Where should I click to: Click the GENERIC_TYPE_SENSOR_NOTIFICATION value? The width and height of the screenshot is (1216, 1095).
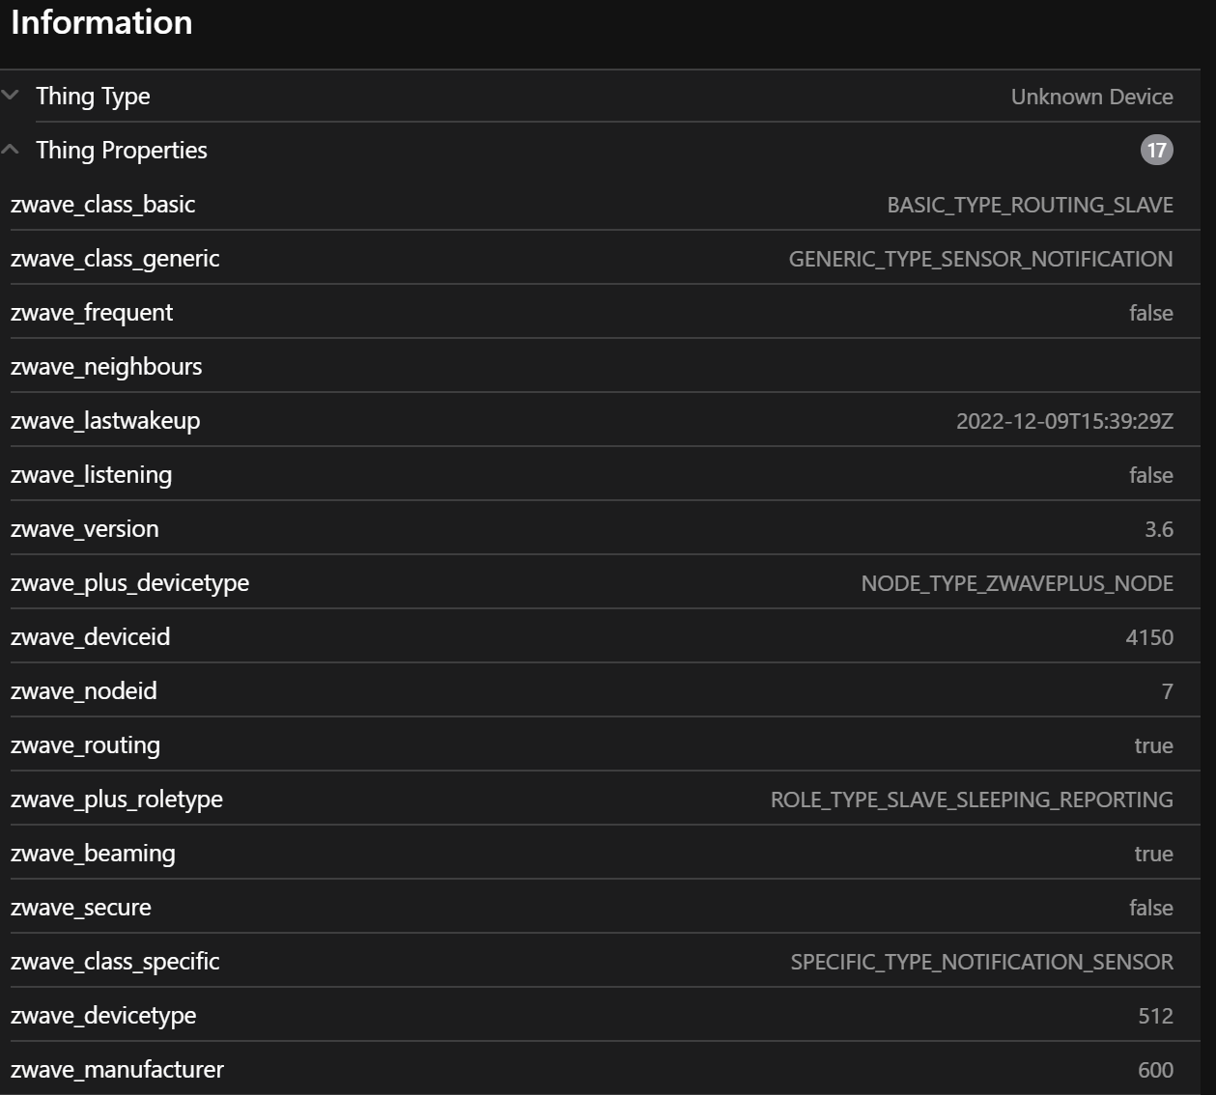pyautogui.click(x=980, y=259)
